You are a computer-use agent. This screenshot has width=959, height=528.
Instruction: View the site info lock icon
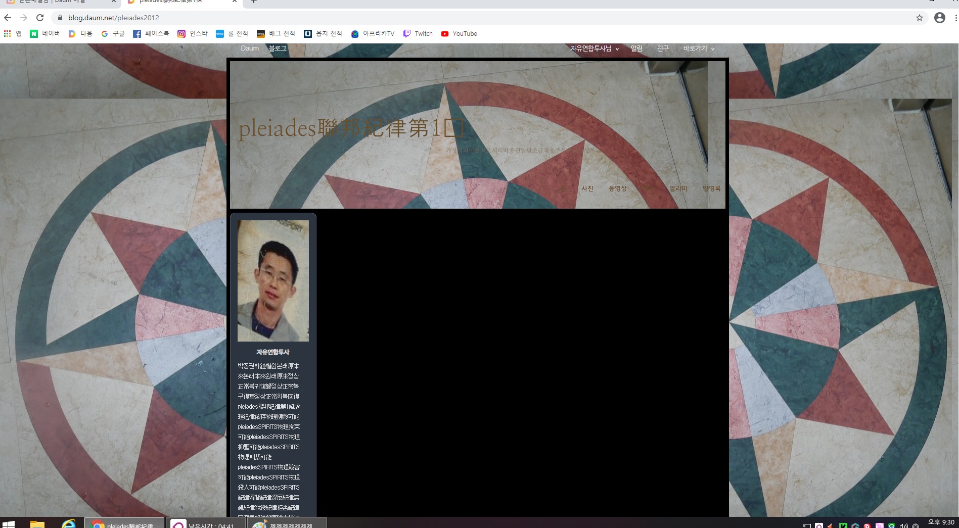point(60,18)
